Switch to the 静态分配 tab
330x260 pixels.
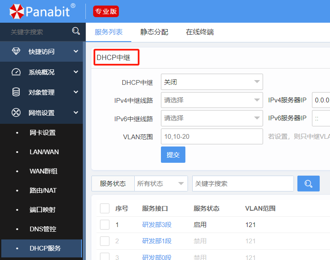tap(154, 32)
